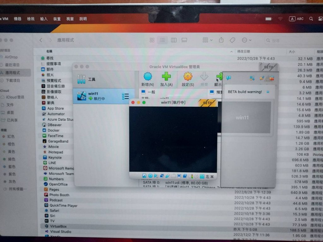Open the Finder grouping dropdown

[x=208, y=40]
